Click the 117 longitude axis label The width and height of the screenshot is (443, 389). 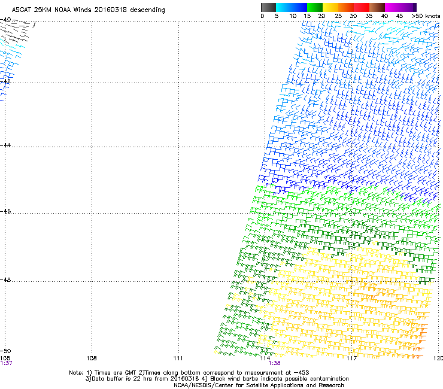coord(351,358)
